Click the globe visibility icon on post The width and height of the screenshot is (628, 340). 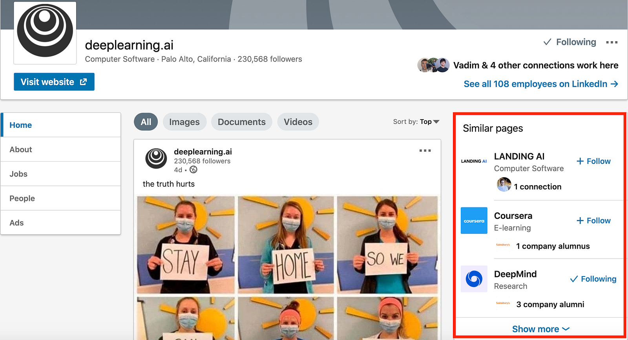[x=194, y=170]
